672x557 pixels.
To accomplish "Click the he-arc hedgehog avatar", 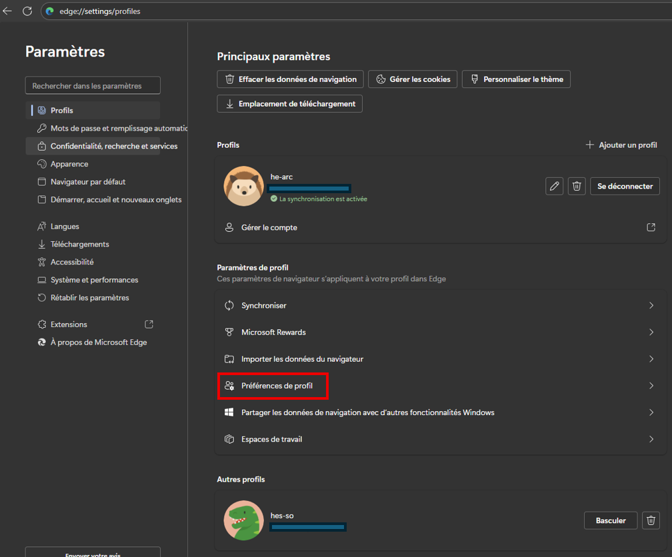I will tap(243, 187).
